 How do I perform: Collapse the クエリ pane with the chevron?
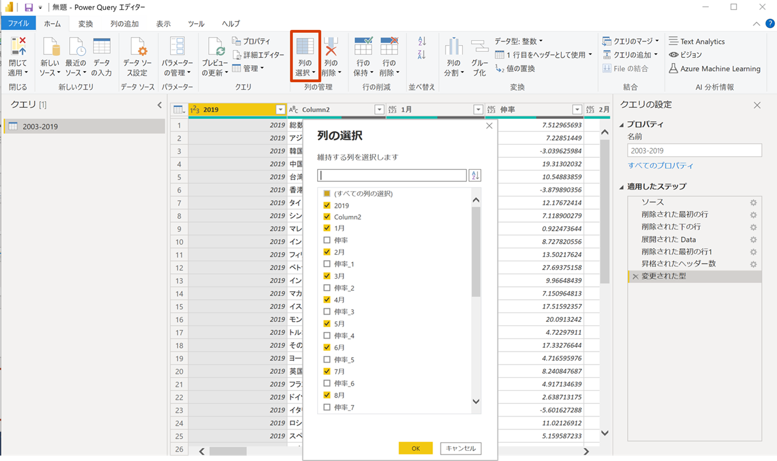[160, 105]
